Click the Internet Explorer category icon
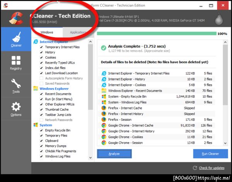232x182 pixels. click(36, 42)
